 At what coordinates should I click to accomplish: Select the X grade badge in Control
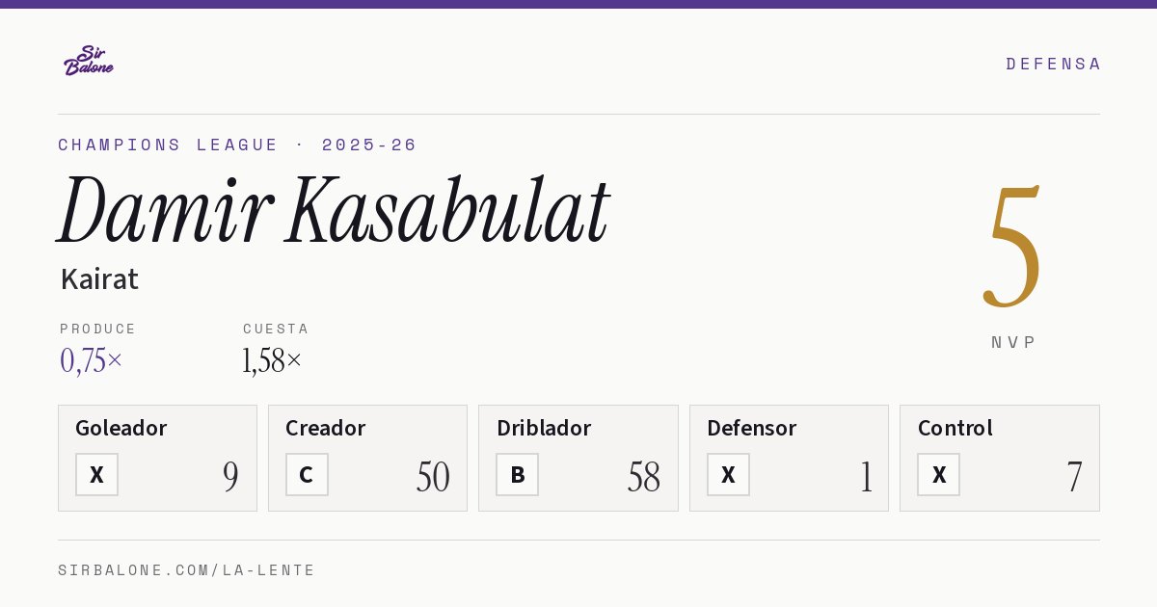click(938, 474)
